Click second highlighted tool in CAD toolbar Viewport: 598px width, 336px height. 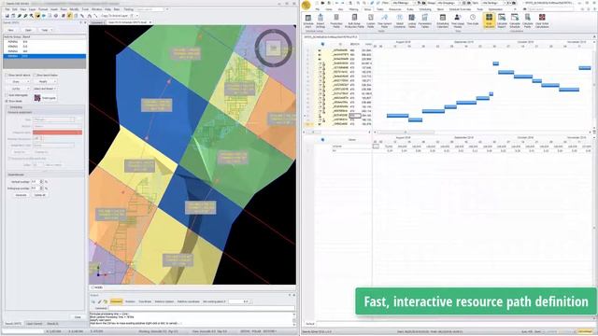click(69, 16)
